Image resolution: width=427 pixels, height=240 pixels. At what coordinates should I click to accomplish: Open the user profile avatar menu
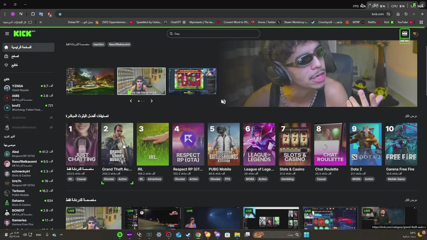click(415, 34)
